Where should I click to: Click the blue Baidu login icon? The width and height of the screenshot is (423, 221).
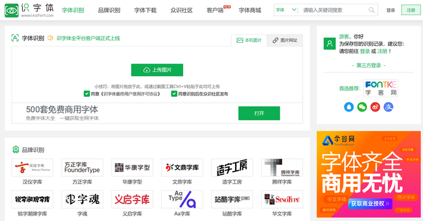388,107
